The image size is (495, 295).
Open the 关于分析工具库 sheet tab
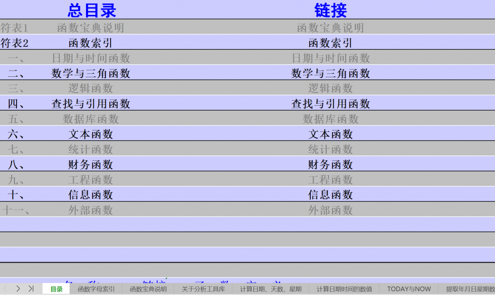click(x=203, y=289)
